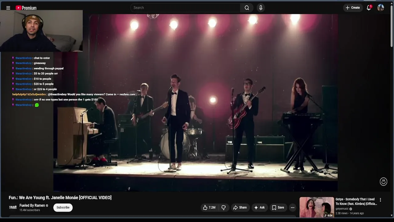The image size is (394, 222).
Task: Open the notifications bell
Action: (x=369, y=8)
